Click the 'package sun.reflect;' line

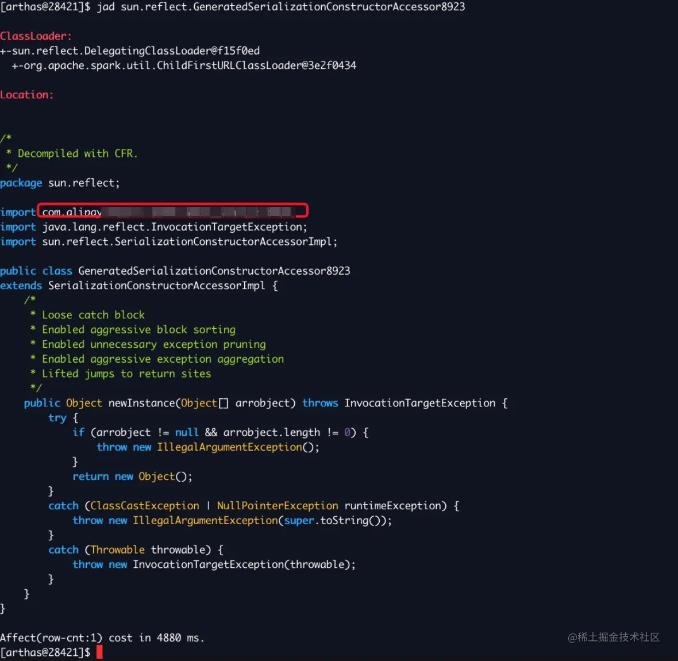point(60,183)
